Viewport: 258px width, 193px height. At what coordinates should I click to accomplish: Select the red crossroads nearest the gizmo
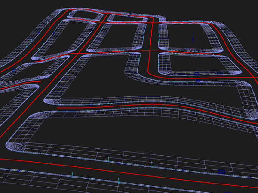149,51
